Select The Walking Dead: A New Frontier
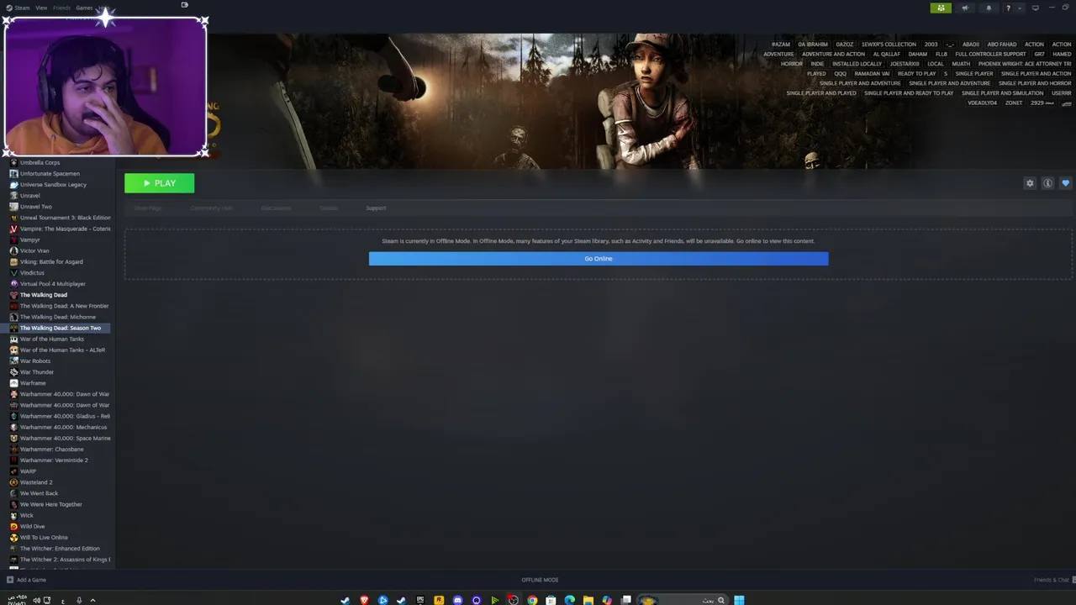 pos(64,306)
